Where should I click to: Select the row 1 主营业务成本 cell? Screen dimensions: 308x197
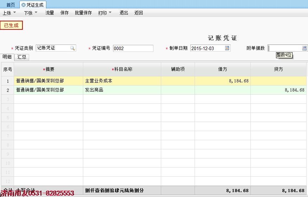[x=122, y=81]
